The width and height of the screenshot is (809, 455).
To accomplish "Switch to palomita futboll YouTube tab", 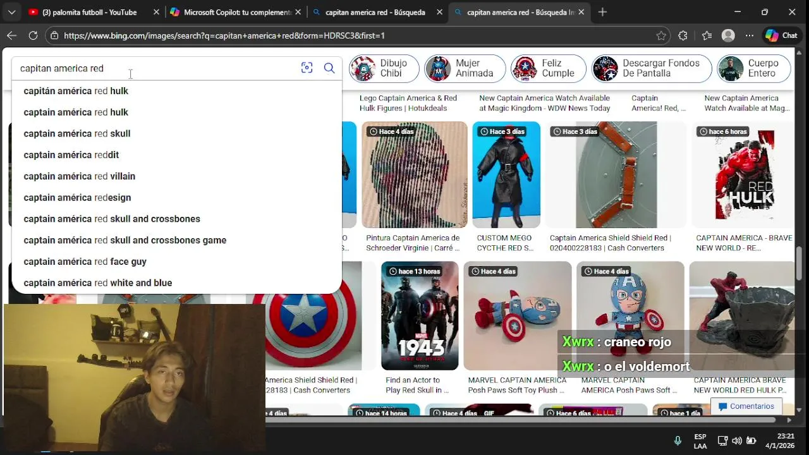I will (88, 12).
